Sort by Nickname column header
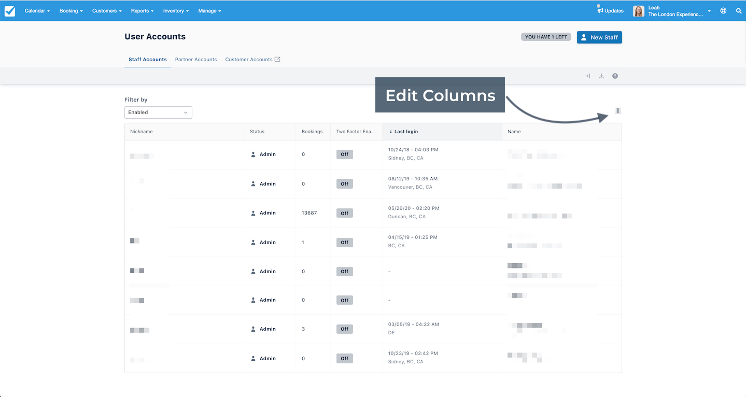This screenshot has height=397, width=746. tap(184, 132)
